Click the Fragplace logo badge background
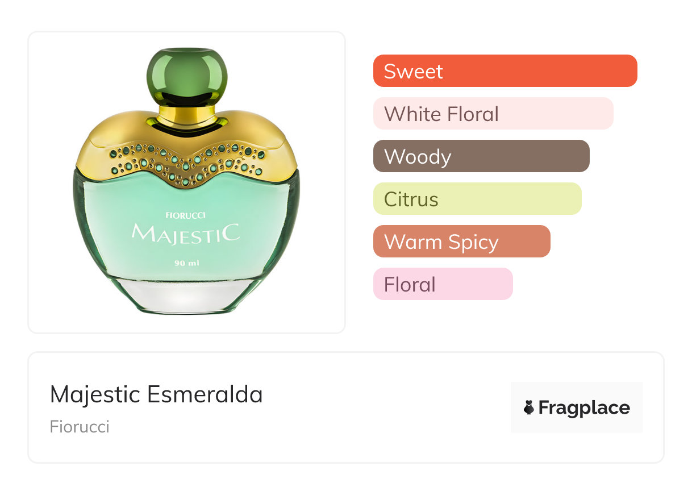The image size is (692, 491). [577, 407]
